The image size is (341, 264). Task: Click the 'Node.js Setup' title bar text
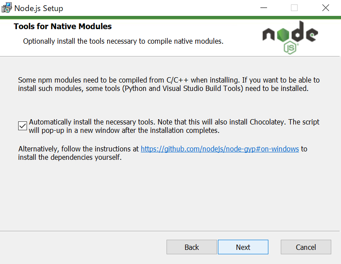(39, 8)
